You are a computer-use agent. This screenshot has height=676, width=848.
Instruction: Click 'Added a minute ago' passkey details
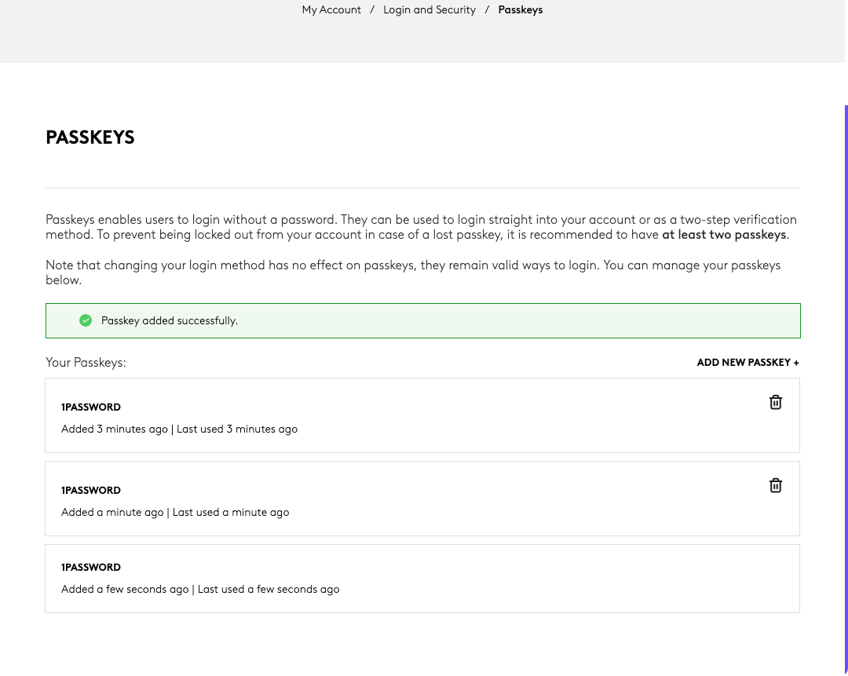(175, 513)
